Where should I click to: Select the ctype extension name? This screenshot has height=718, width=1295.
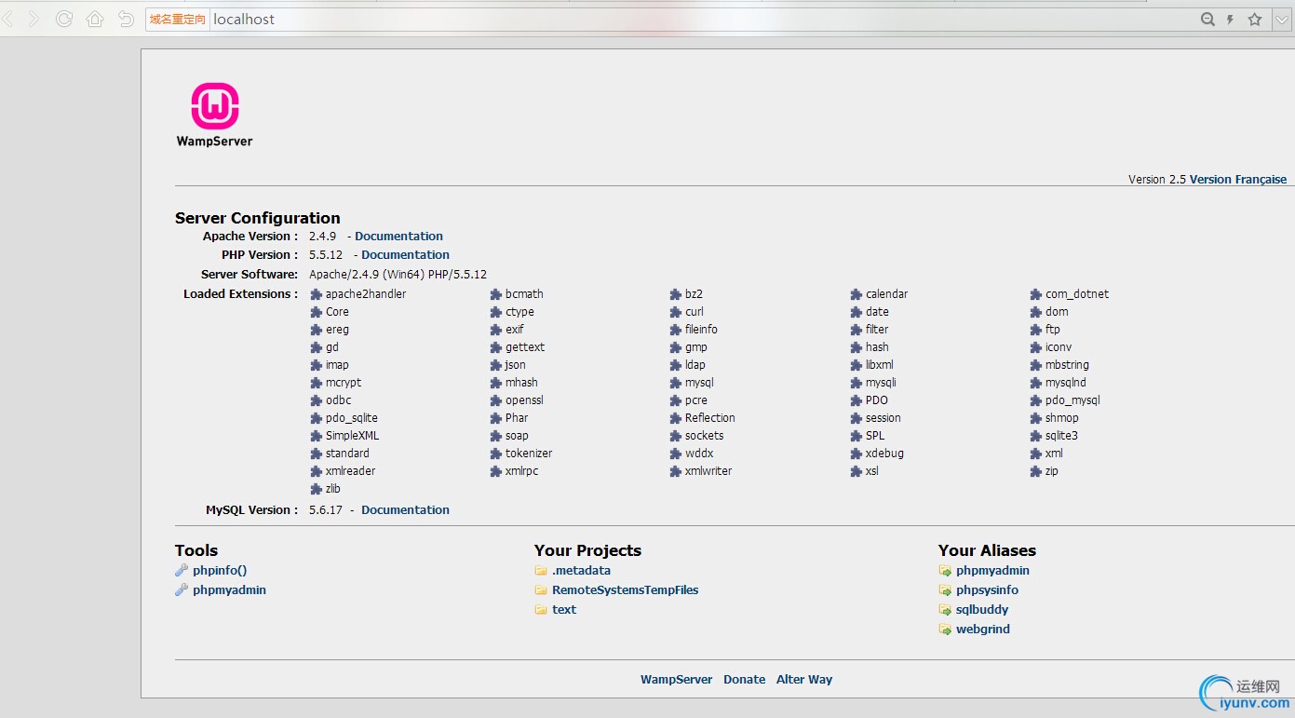click(519, 312)
